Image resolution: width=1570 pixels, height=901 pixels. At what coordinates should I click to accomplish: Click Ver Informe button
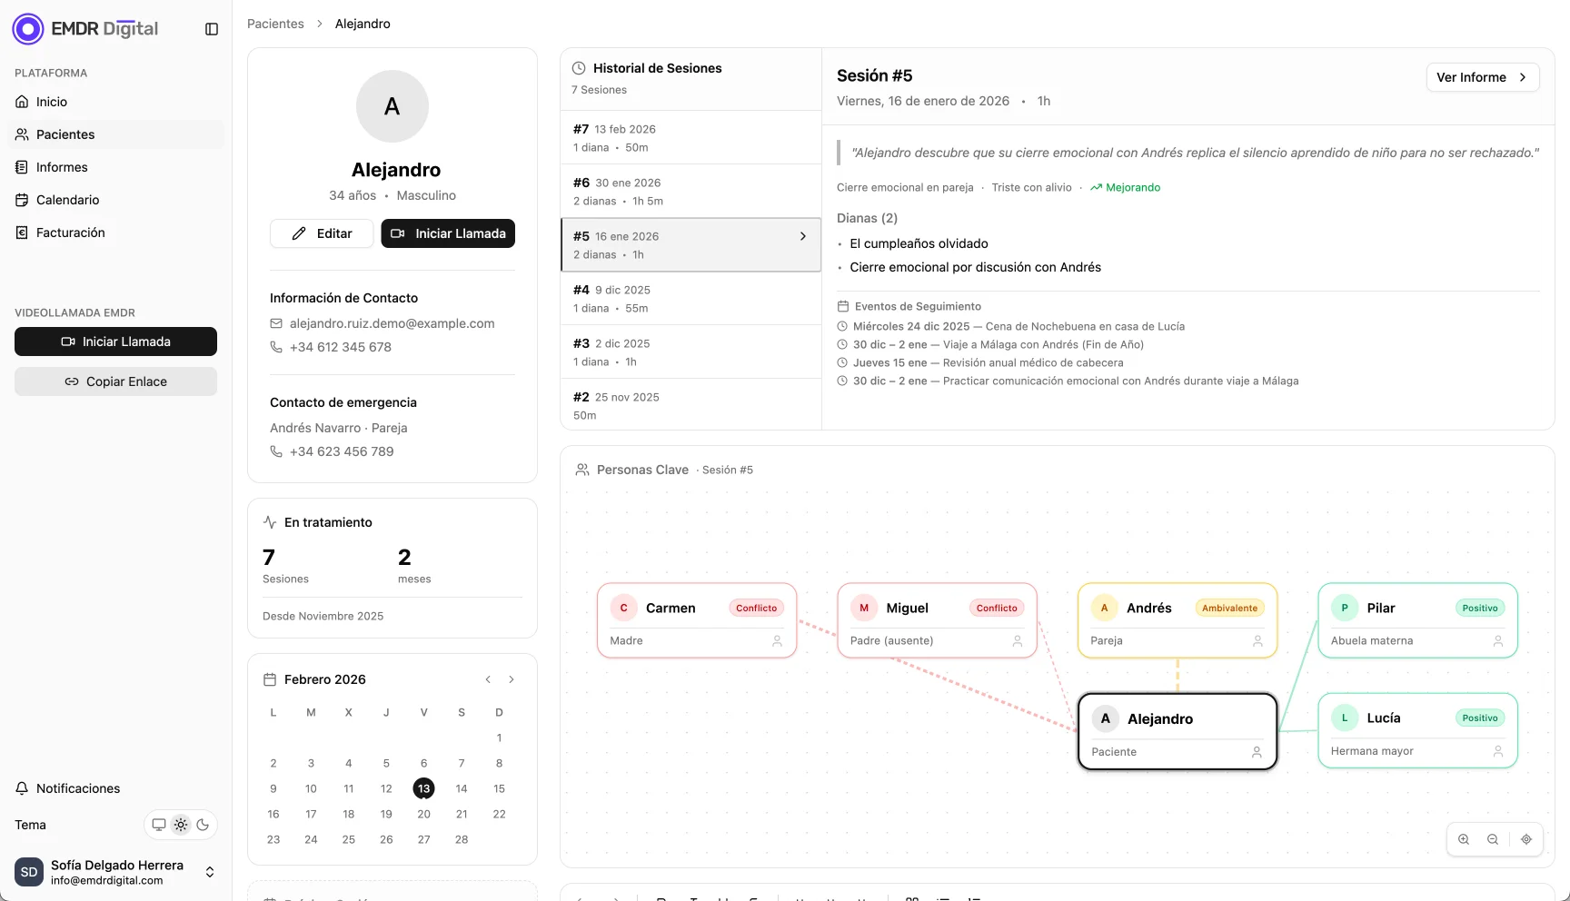coord(1482,77)
